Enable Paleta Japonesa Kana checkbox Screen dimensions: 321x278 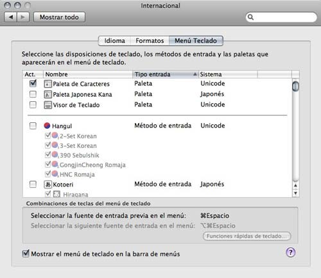click(33, 94)
